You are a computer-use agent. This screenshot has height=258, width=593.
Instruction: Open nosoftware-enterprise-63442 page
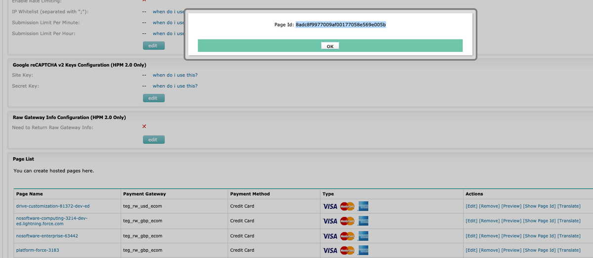pyautogui.click(x=47, y=236)
